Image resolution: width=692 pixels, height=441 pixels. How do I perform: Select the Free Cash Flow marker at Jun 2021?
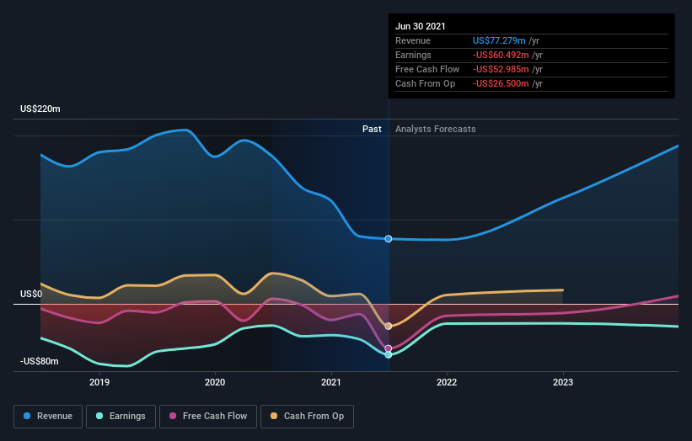389,348
